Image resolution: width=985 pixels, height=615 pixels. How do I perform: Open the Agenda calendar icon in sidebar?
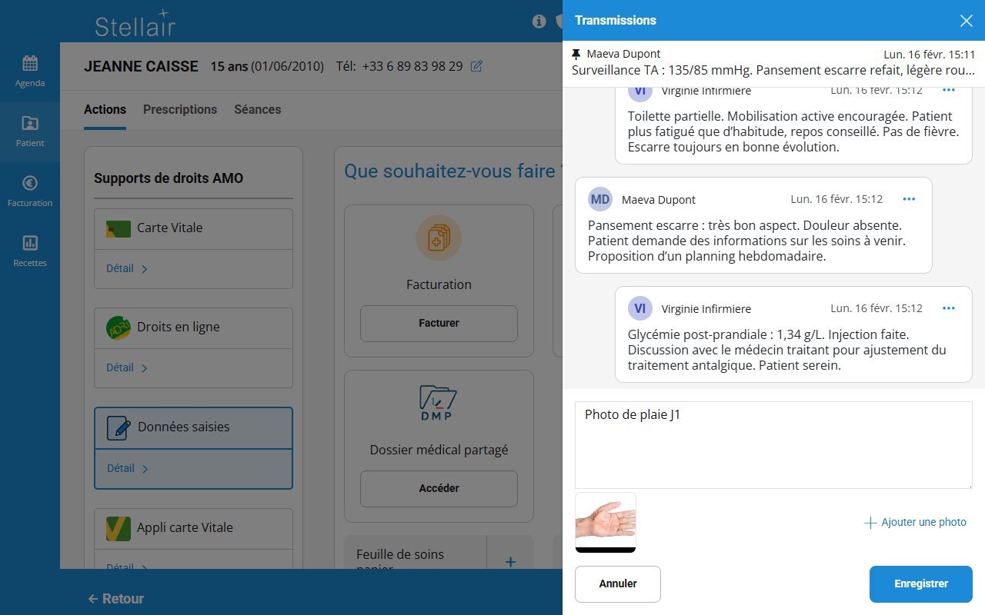30,64
